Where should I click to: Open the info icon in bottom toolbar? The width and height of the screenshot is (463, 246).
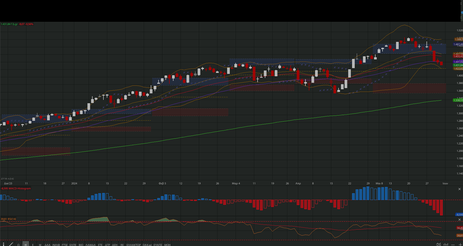pyautogui.click(x=4, y=244)
